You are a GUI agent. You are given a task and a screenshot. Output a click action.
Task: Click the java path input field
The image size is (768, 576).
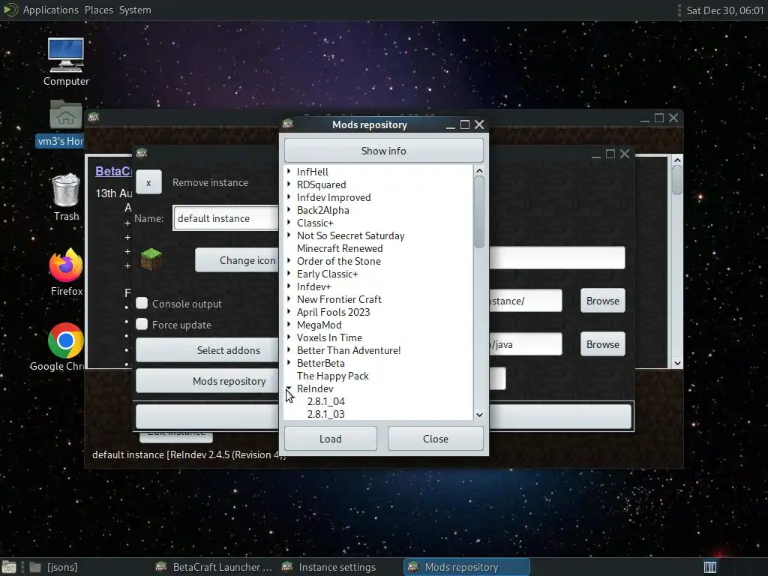(x=525, y=344)
